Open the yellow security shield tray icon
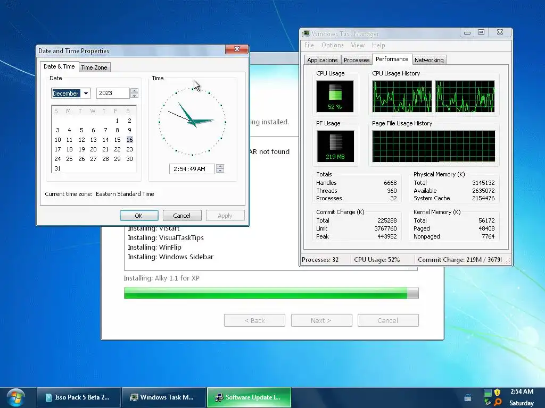The width and height of the screenshot is (545, 408). pos(498,393)
